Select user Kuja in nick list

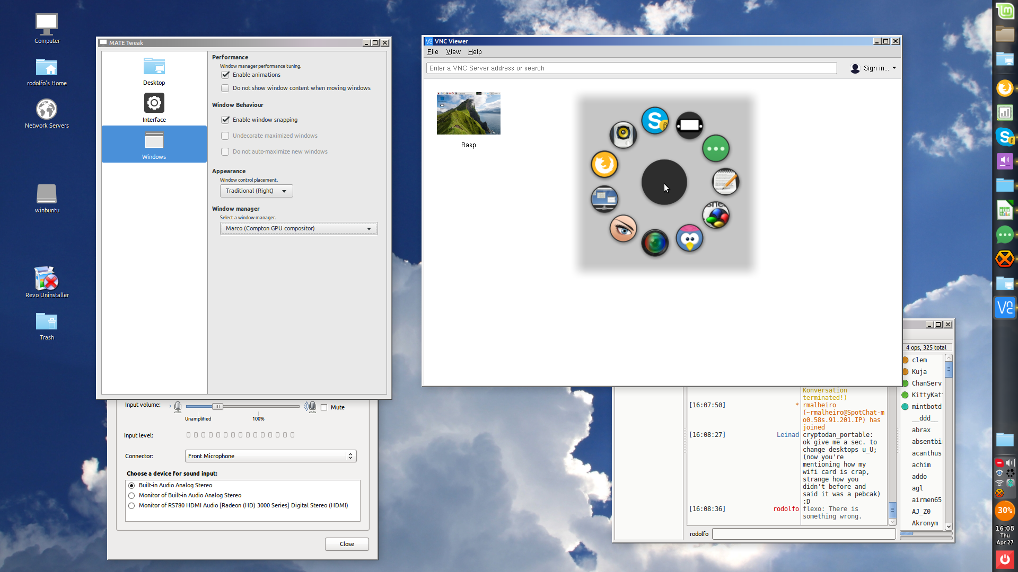click(919, 372)
